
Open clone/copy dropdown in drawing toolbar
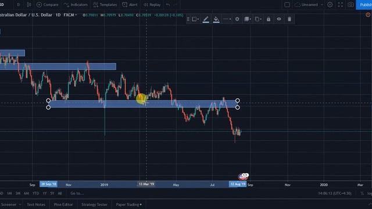click(x=258, y=19)
